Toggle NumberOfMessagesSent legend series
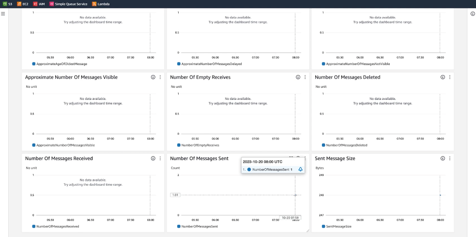476x237 pixels. 199,226
